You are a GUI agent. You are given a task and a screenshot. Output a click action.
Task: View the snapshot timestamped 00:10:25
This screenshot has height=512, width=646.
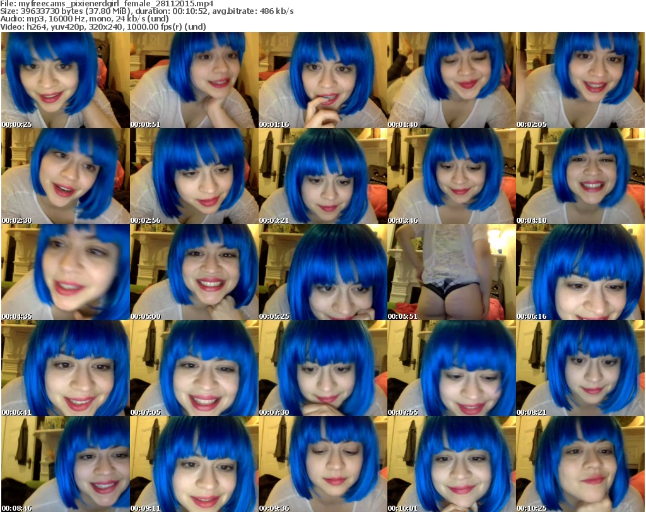(x=580, y=464)
